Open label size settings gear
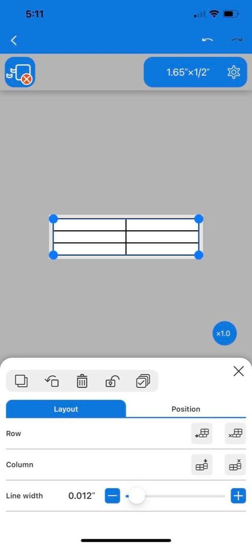252x547 pixels. point(233,72)
